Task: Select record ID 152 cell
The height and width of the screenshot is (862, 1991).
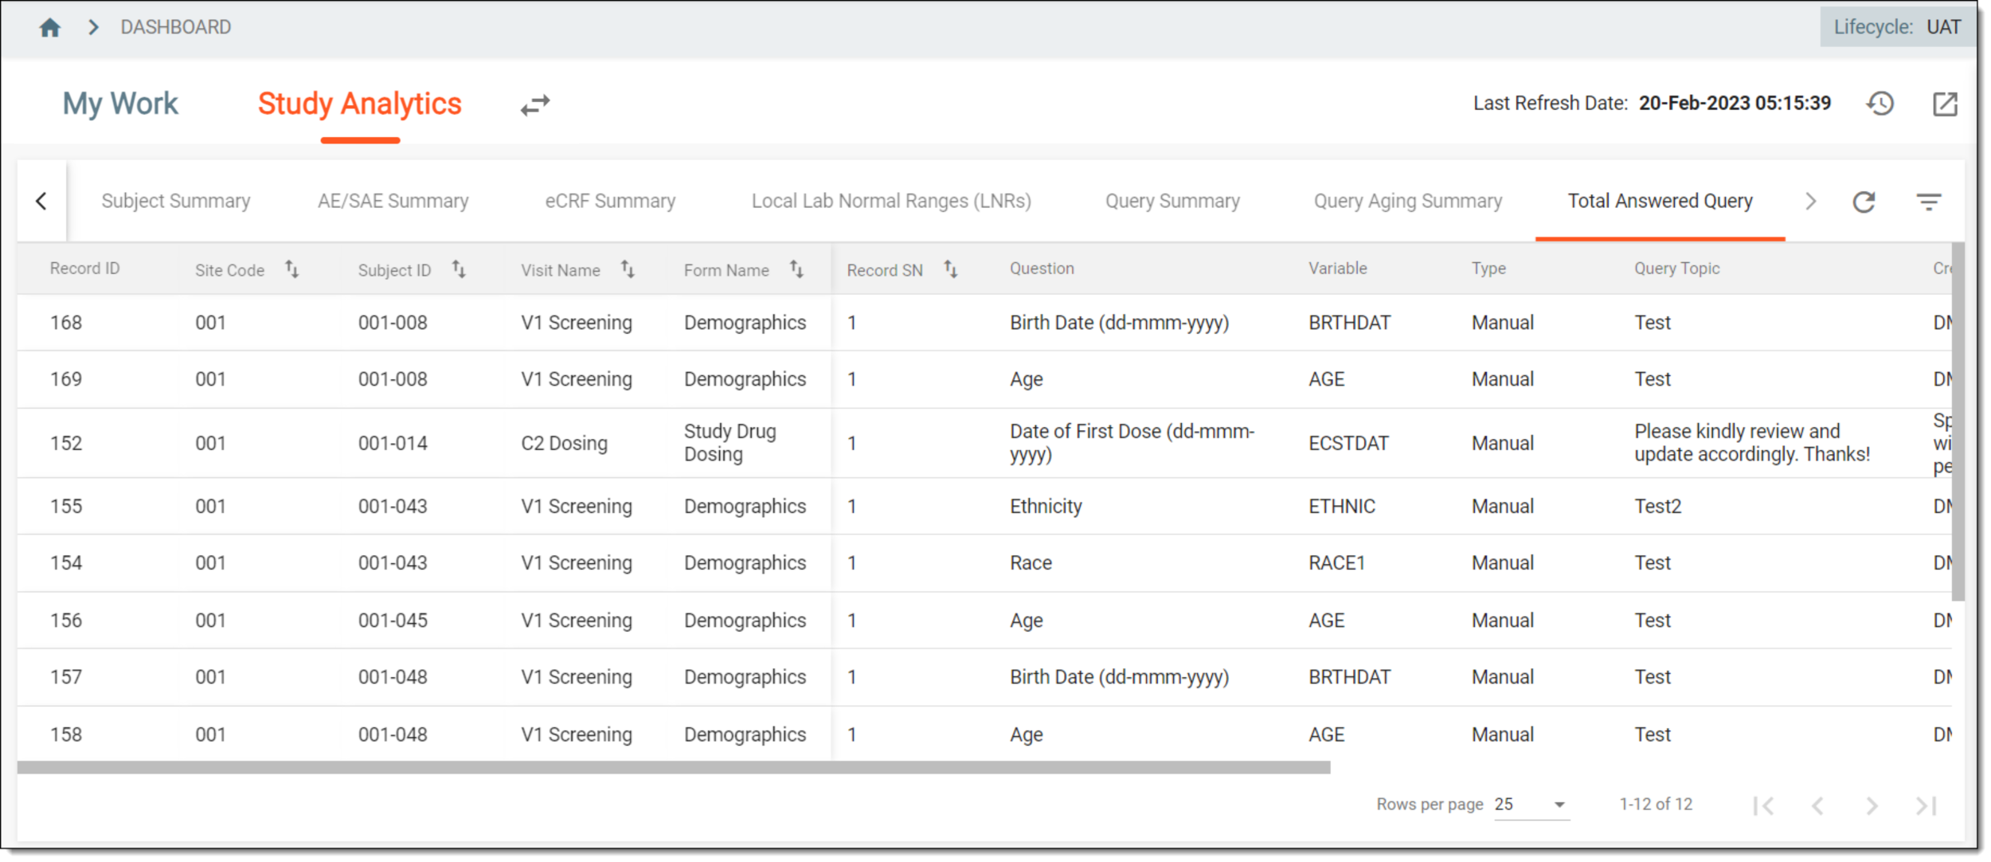Action: (x=66, y=444)
